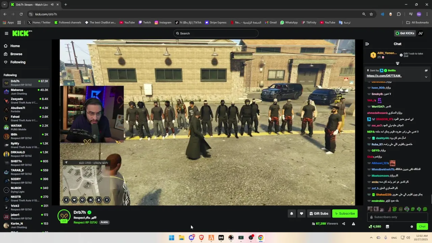Open the Kick hamburger sidebar menu
This screenshot has width=432, height=243.
tap(6, 33)
